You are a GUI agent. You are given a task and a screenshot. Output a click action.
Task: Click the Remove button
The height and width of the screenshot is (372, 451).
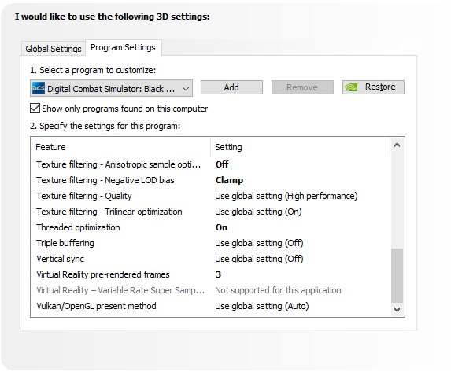pyautogui.click(x=302, y=87)
